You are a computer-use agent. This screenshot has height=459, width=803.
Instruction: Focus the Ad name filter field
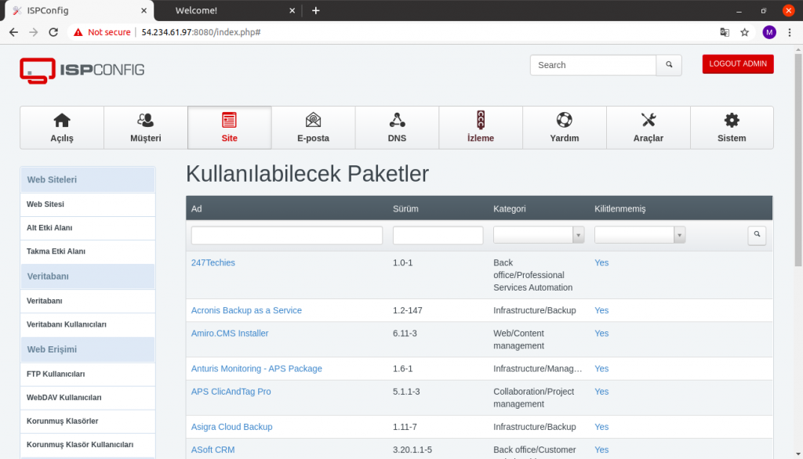pos(287,236)
